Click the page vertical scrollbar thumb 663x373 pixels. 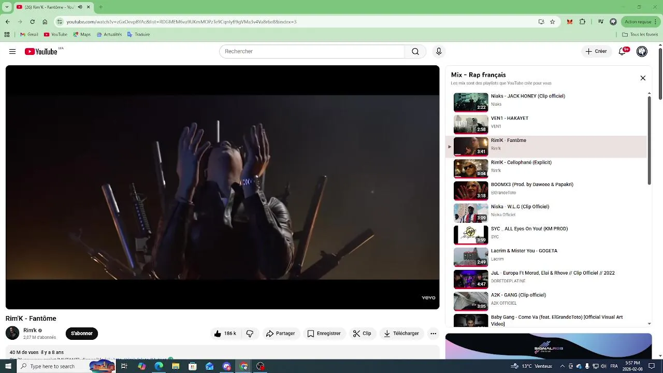(x=660, y=74)
